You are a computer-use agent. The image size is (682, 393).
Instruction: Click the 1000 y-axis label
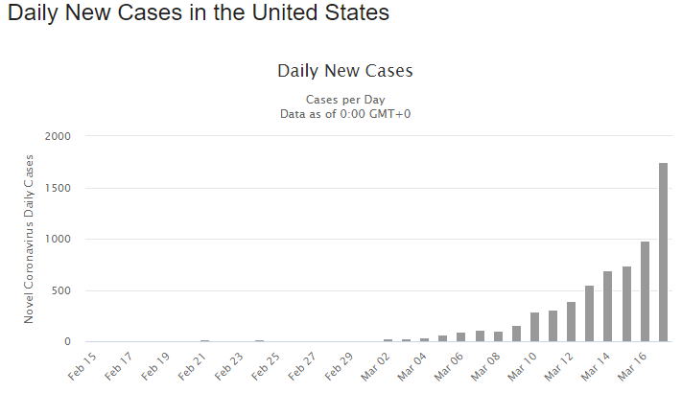59,240
